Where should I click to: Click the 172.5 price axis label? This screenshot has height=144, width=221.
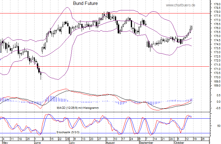[217, 57]
